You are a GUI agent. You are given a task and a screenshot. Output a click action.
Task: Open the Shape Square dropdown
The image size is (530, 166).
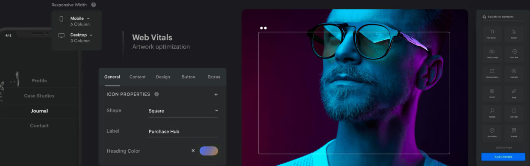[x=183, y=111]
